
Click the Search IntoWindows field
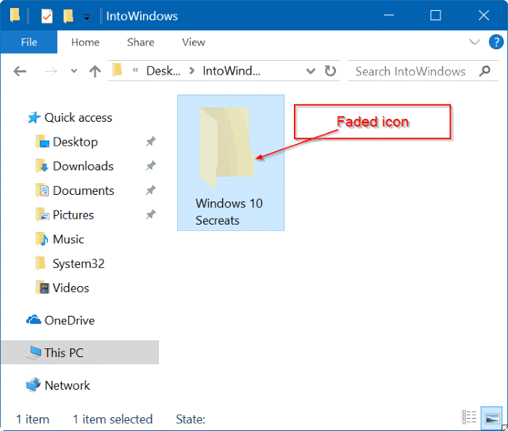pyautogui.click(x=411, y=71)
